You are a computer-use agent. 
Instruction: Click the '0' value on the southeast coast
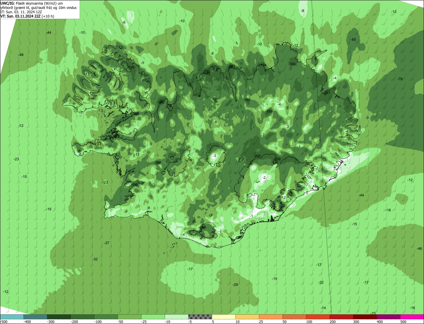point(307,193)
